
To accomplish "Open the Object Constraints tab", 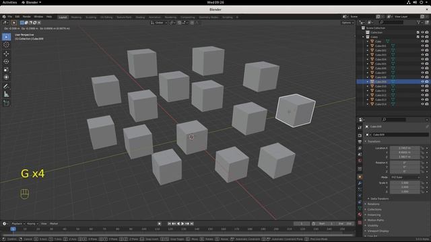I will point(360,202).
